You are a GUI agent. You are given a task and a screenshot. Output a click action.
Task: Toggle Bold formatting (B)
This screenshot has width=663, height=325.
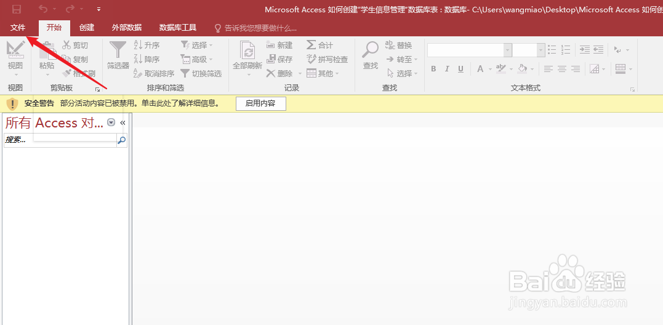433,69
